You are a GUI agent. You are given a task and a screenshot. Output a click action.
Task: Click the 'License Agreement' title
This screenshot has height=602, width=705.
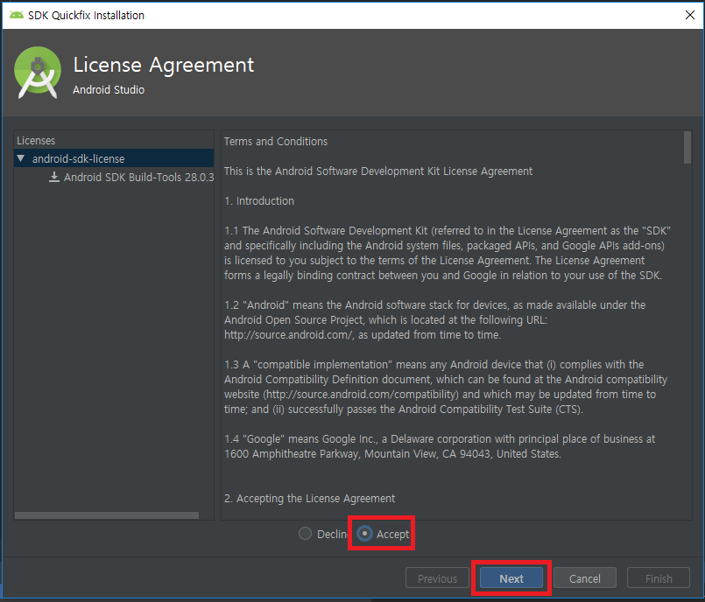click(x=164, y=65)
